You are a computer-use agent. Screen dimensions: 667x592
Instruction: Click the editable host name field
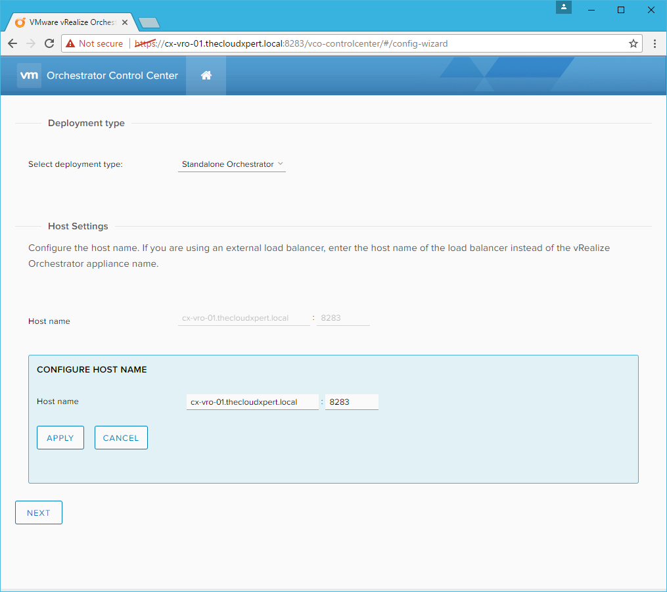coord(252,401)
